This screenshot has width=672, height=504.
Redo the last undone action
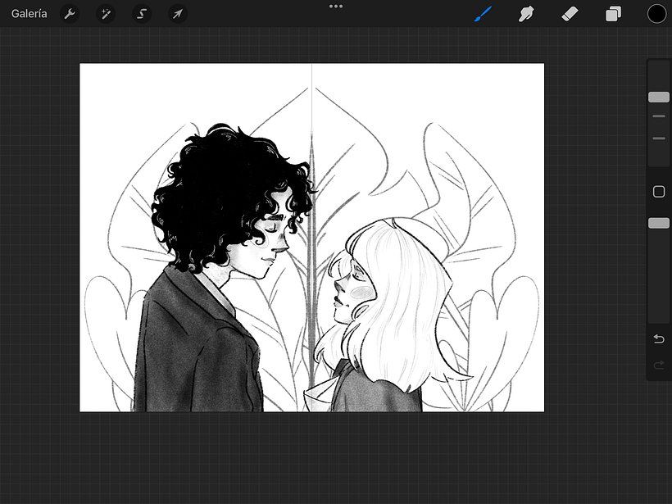pyautogui.click(x=659, y=365)
